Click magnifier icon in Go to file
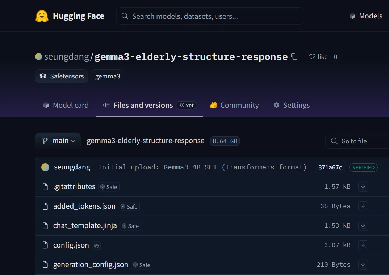The image size is (389, 275). pos(334,141)
